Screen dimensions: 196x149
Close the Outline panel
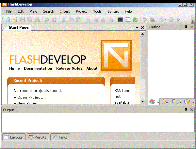191,27
